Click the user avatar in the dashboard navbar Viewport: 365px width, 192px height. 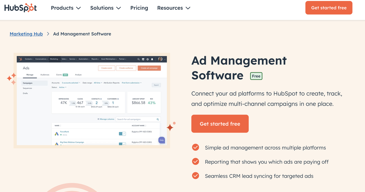[160, 59]
